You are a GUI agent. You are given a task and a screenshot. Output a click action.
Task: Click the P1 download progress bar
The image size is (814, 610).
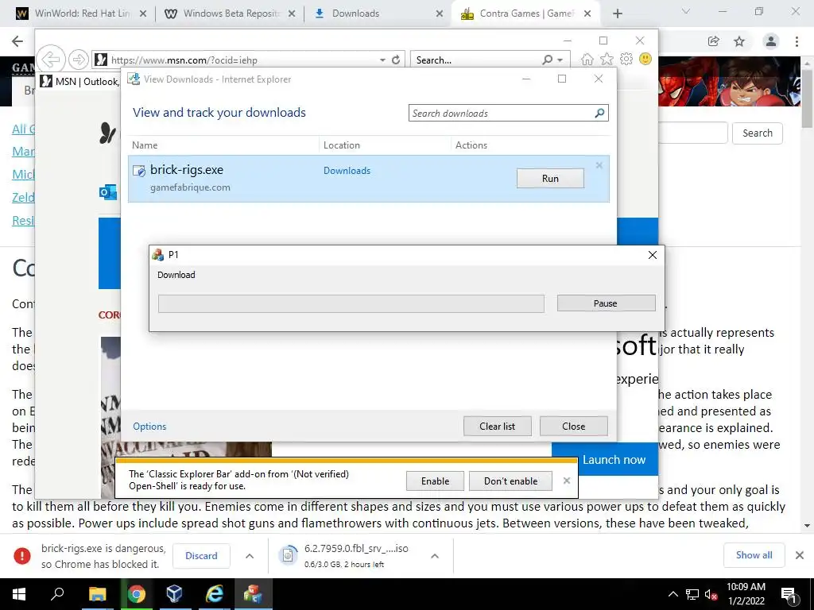[x=351, y=304]
